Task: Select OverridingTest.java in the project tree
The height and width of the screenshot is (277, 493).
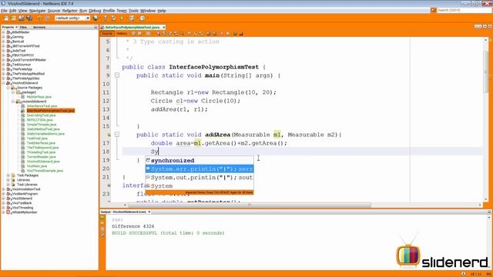Action: point(41,115)
